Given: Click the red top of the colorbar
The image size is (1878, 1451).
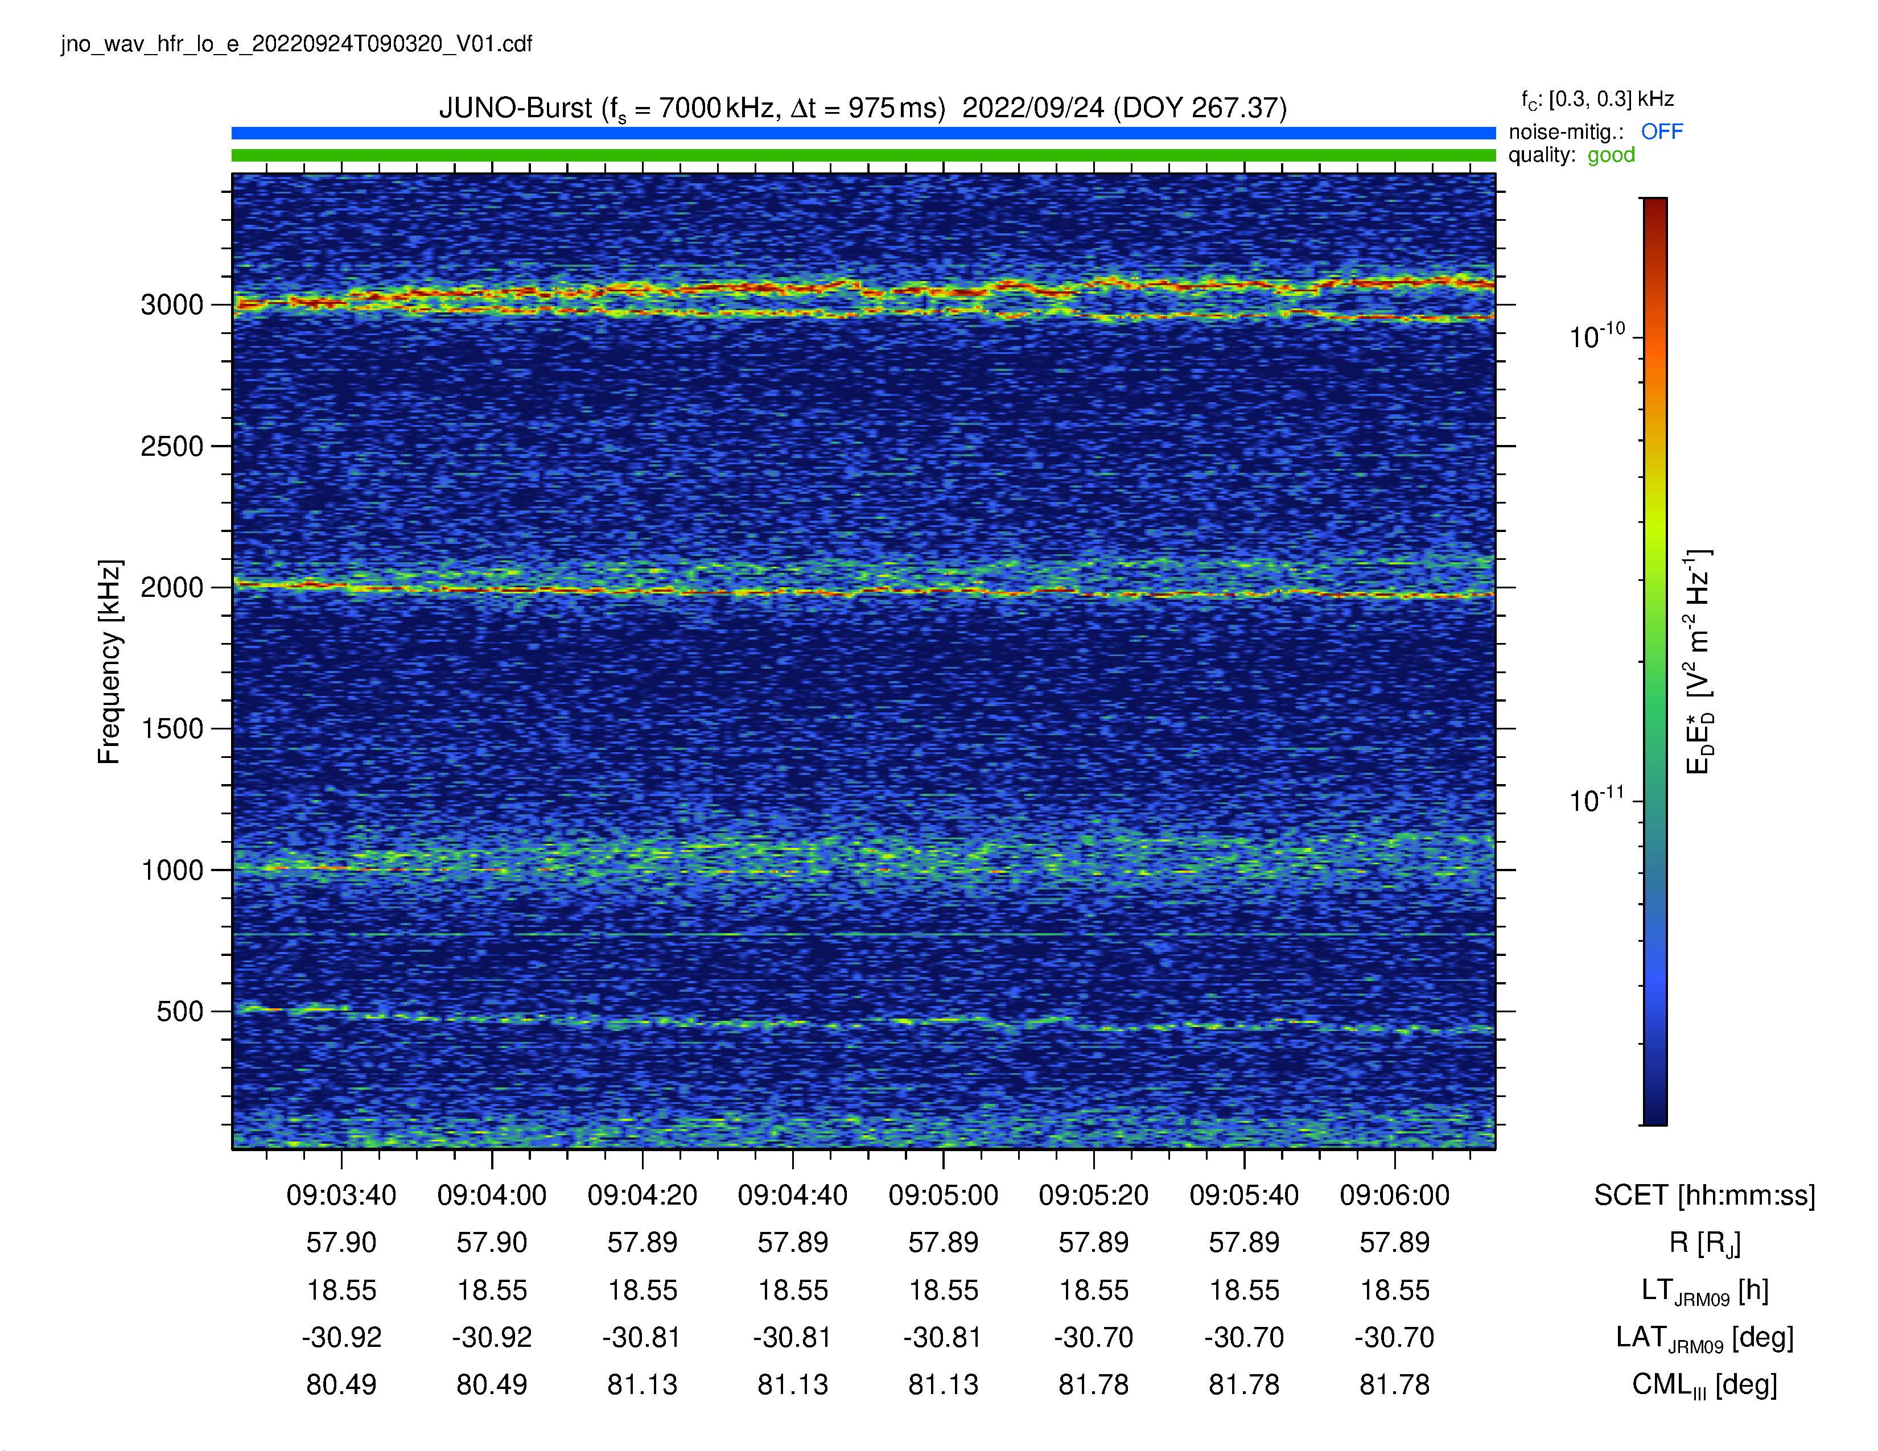Looking at the screenshot, I should coord(1654,210).
